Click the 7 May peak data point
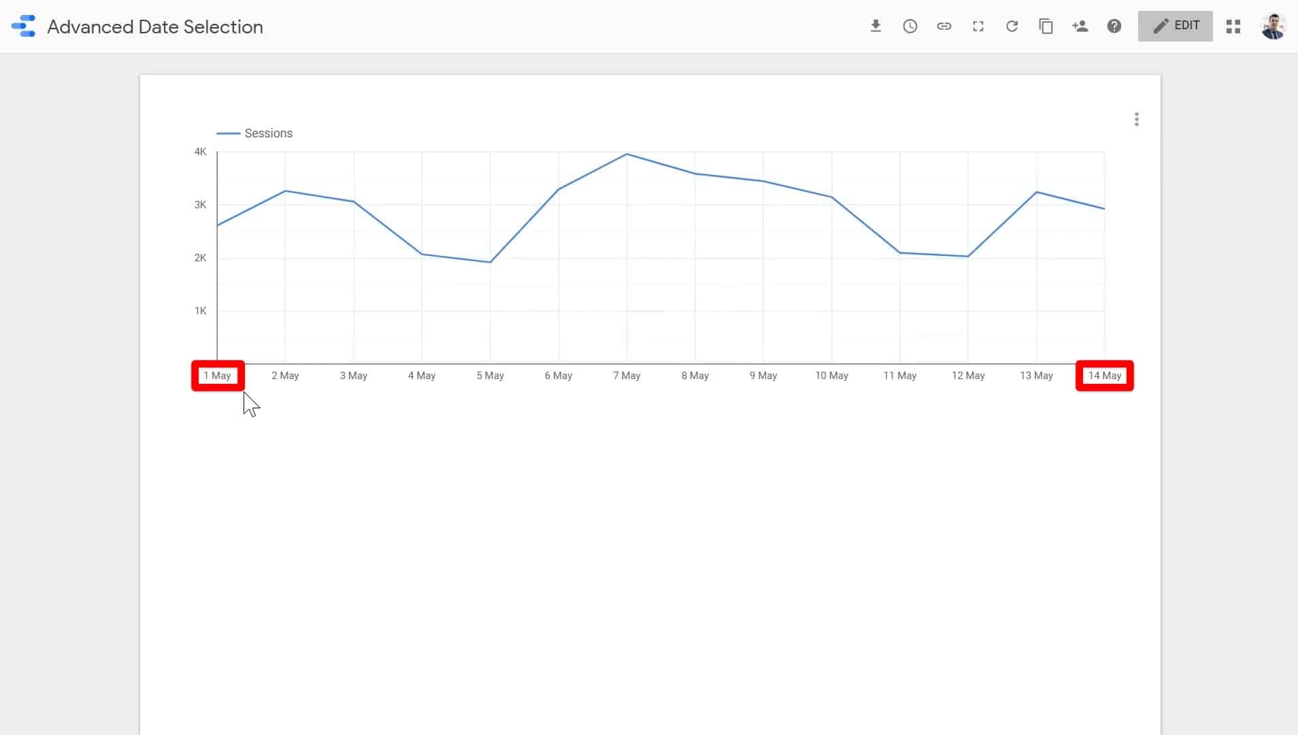 [627, 155]
